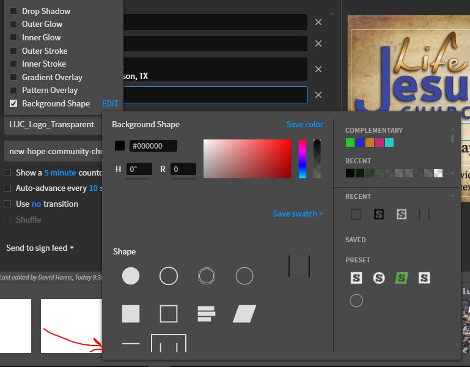The height and width of the screenshot is (367, 470).
Task: Enable Outer Glow effect
Action: [13, 24]
